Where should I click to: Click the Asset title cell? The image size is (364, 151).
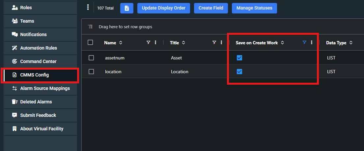[177, 58]
